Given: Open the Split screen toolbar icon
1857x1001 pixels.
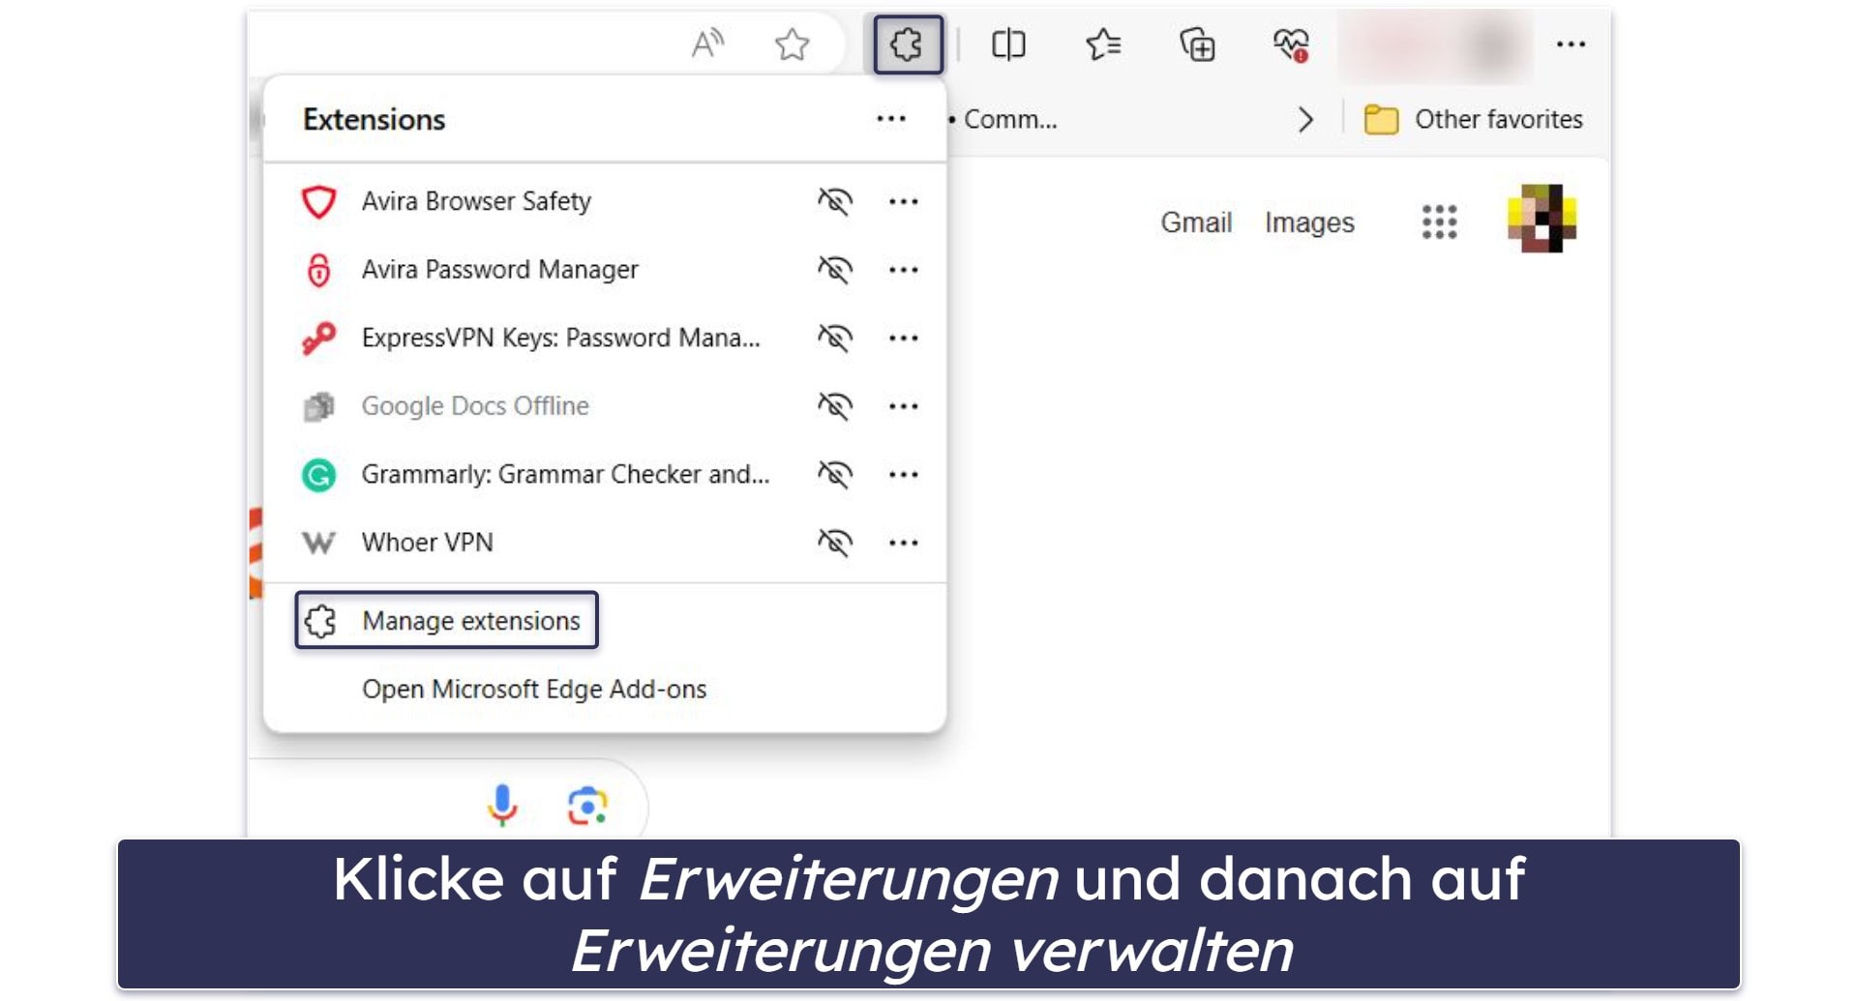Looking at the screenshot, I should pos(1008,44).
